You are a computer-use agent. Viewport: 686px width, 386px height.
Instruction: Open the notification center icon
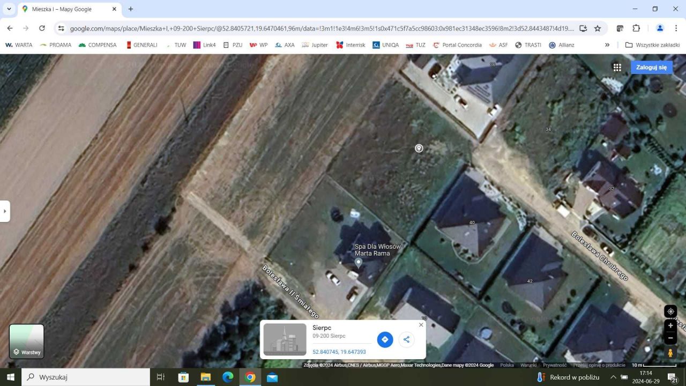click(x=673, y=377)
